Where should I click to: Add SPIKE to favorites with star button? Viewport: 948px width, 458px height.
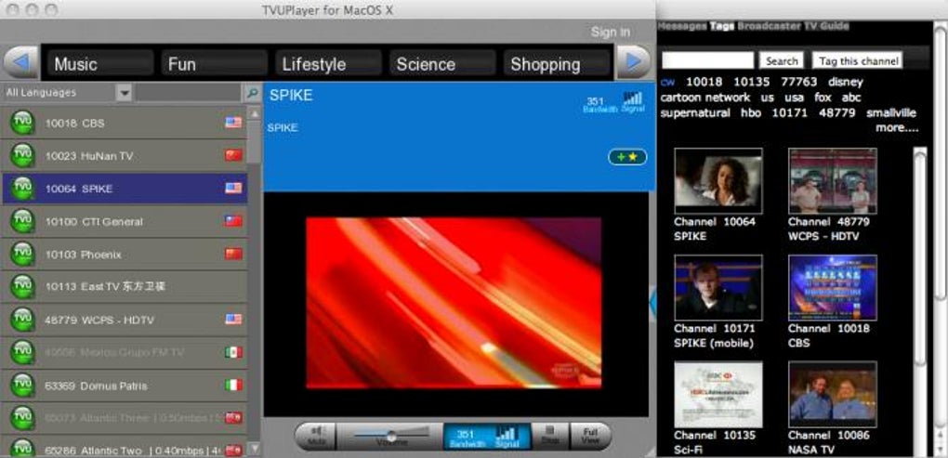[627, 157]
